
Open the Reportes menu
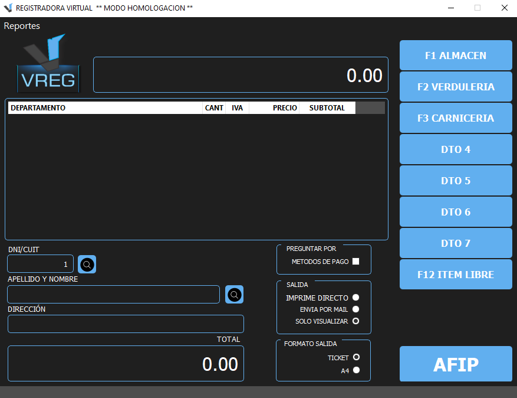[x=22, y=26]
